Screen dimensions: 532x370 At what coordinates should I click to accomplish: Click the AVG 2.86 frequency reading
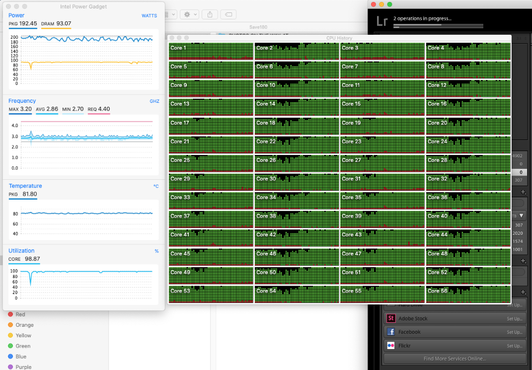[x=47, y=109]
